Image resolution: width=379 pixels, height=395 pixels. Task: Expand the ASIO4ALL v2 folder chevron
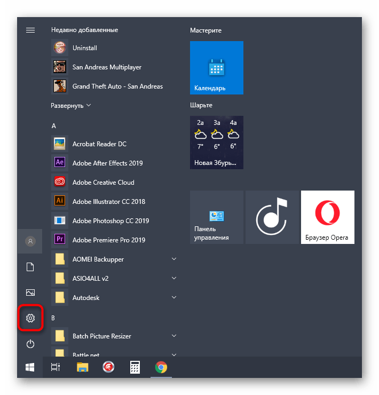coord(174,278)
